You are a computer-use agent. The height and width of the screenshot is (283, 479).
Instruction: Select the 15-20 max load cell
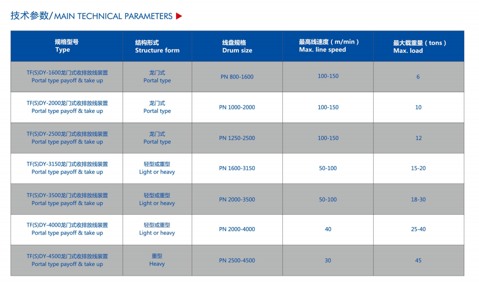(419, 168)
